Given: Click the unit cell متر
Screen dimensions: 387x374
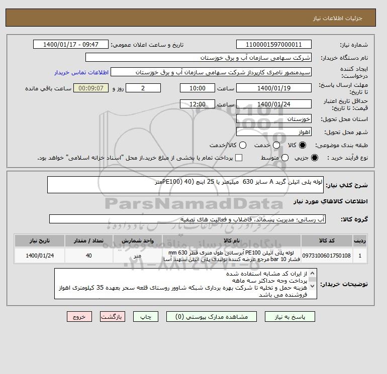Looking at the screenshot, I should [138, 256].
